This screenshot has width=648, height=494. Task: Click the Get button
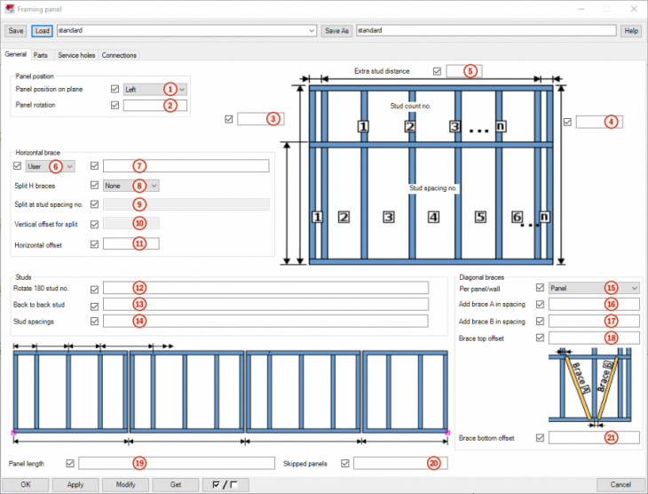[176, 484]
